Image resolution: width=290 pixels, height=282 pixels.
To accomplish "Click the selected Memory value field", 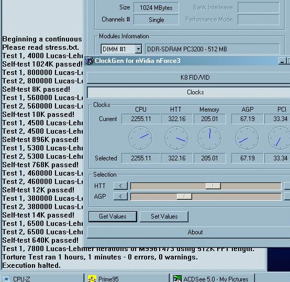I will [209, 158].
